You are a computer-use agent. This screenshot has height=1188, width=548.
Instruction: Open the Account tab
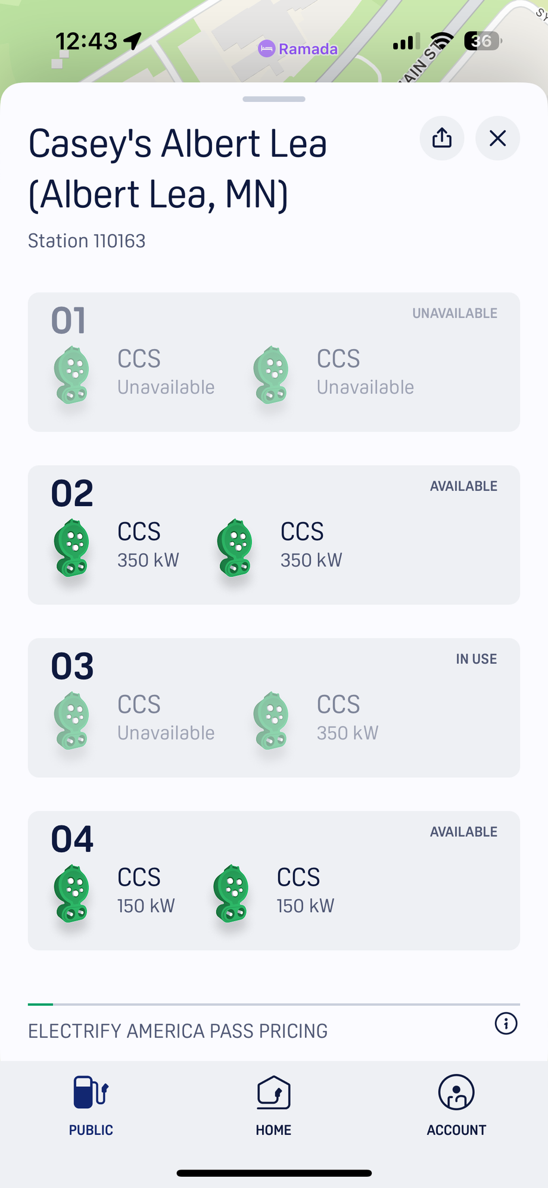[x=456, y=1105]
